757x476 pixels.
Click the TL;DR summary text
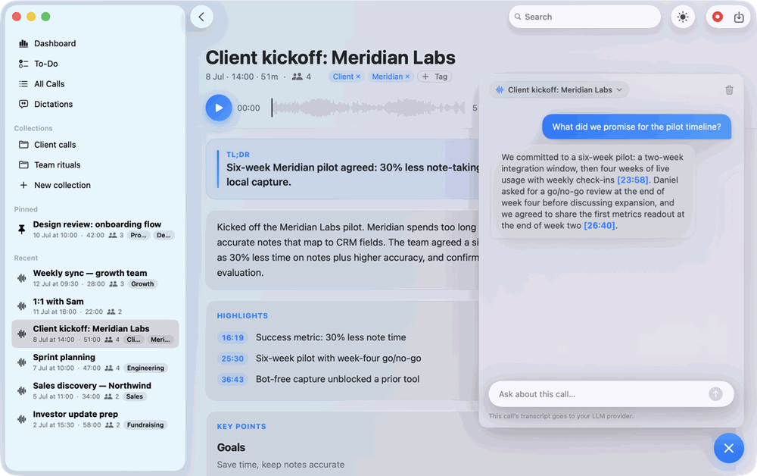click(353, 175)
